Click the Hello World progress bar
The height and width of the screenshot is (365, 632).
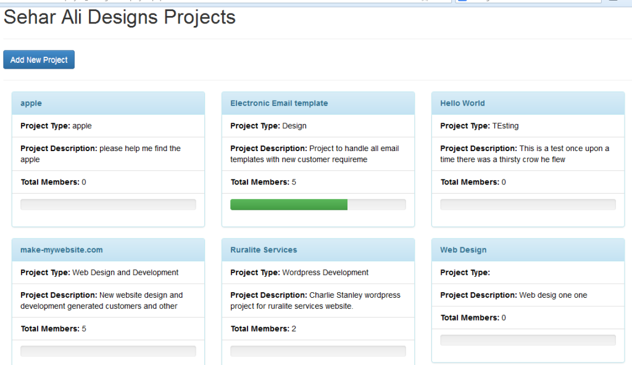tap(528, 205)
